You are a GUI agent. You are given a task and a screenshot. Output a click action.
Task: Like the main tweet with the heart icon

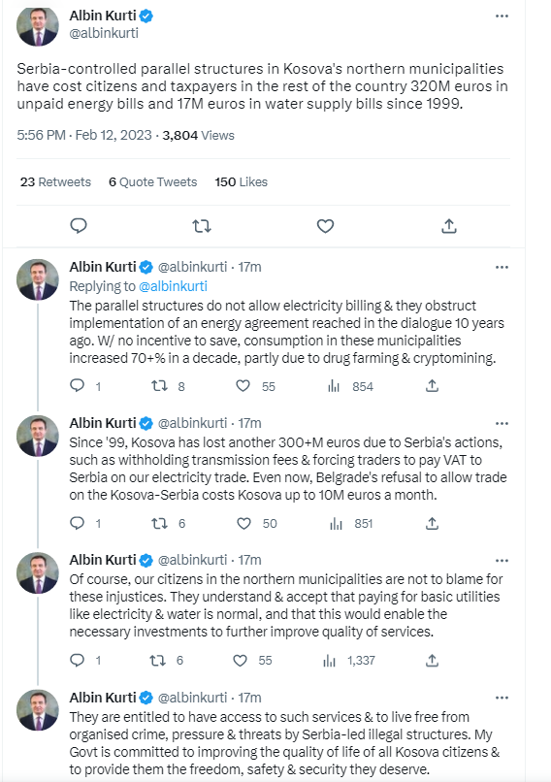tap(325, 226)
